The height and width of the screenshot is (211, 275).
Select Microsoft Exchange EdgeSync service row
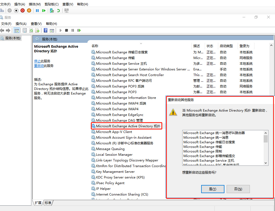pos(120,115)
